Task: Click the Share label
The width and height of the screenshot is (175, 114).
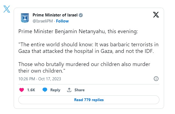Action: coord(80,90)
